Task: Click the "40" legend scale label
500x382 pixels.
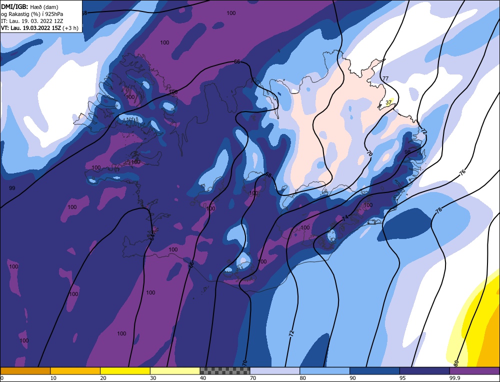Action: [203, 378]
